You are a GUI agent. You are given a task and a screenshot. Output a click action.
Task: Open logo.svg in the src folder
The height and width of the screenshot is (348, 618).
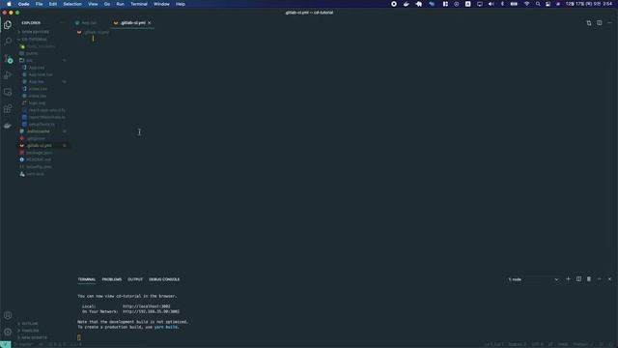tap(37, 103)
